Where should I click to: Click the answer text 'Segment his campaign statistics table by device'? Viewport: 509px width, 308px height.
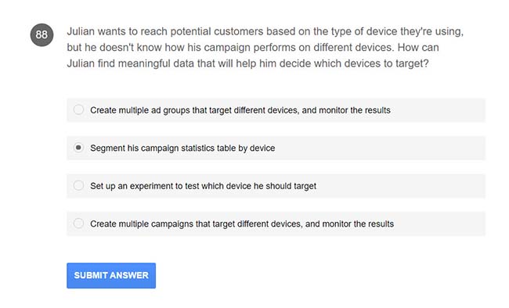(x=182, y=149)
